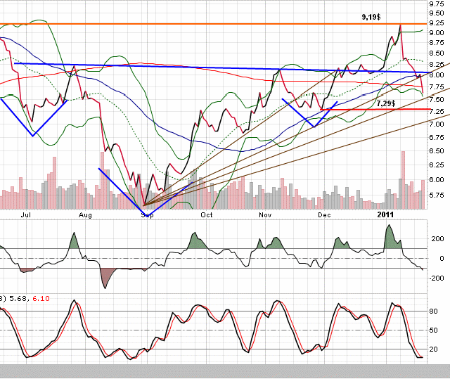Viewport: 450px width, 379px height.
Task: Click the Dec month label on time axis
Action: [x=324, y=214]
